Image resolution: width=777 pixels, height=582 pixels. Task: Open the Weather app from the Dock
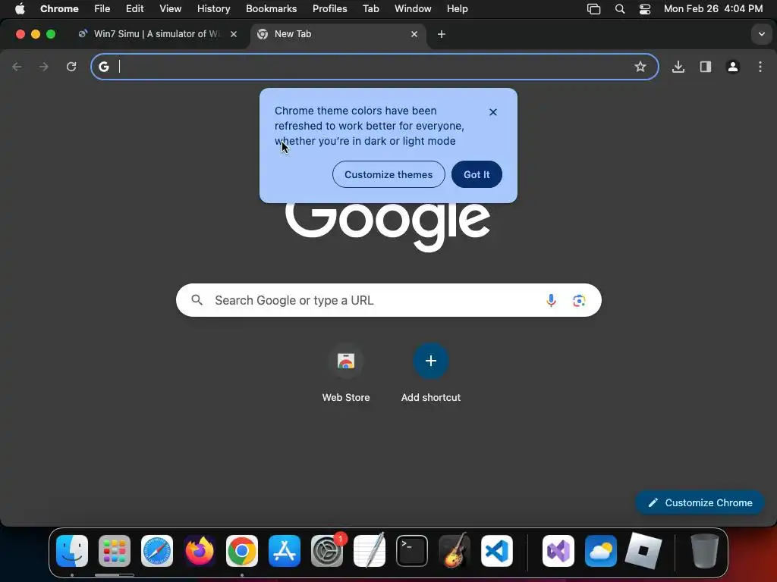pos(601,551)
